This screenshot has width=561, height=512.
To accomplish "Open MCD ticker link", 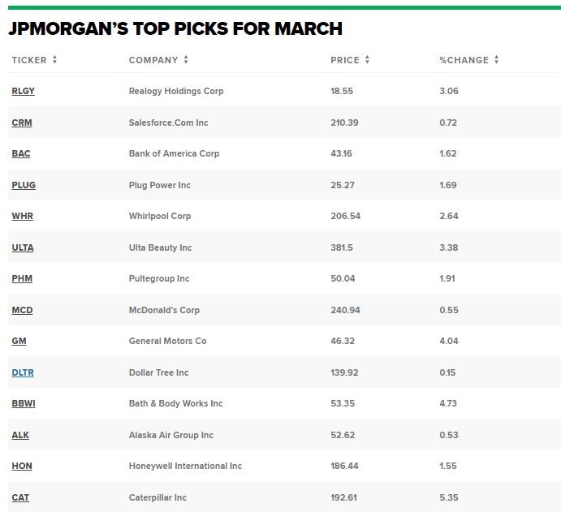I will pos(22,310).
